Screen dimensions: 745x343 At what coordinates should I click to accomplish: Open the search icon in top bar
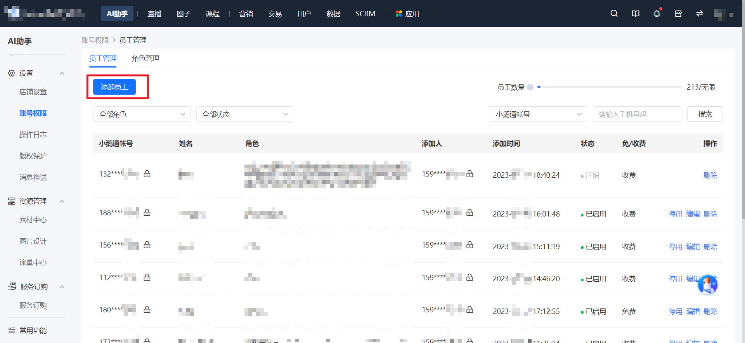614,14
